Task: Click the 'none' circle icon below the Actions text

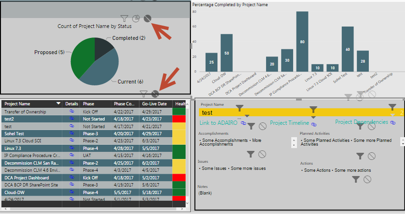Action: click(x=367, y=179)
